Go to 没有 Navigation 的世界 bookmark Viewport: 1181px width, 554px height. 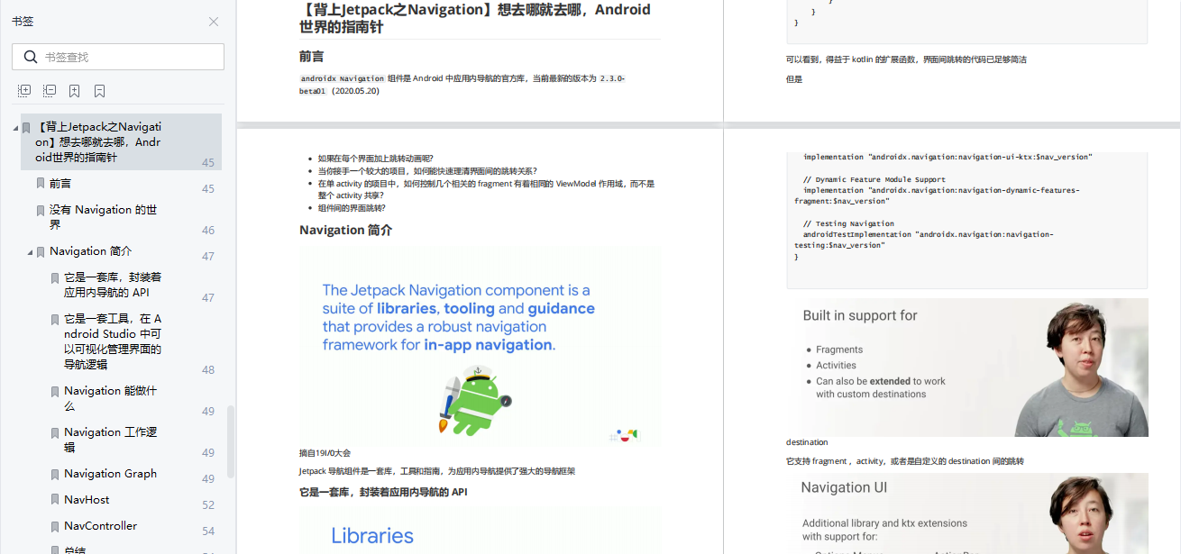coord(104,217)
